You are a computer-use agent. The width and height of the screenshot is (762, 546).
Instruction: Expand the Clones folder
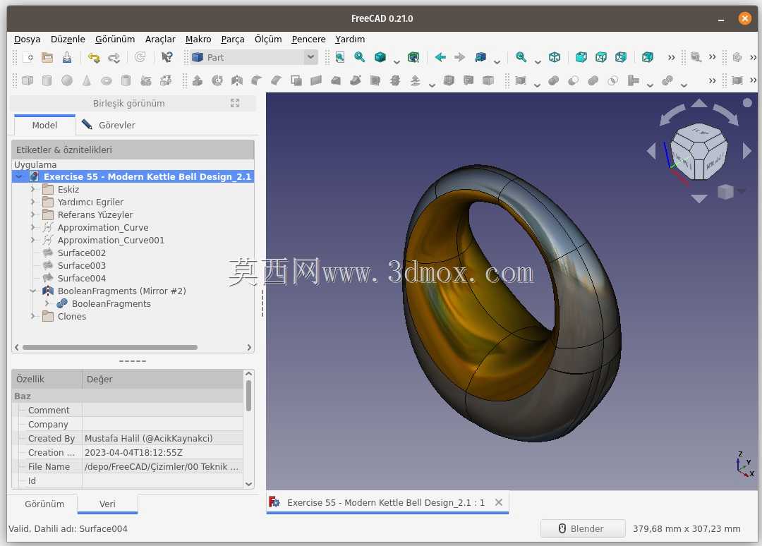click(x=33, y=316)
